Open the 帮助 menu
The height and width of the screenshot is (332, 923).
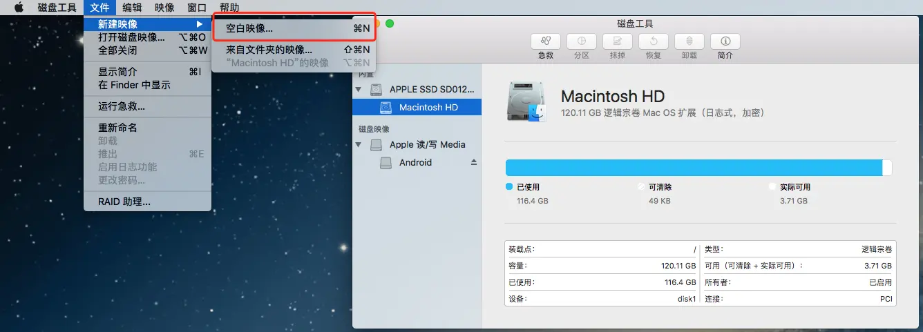[229, 8]
